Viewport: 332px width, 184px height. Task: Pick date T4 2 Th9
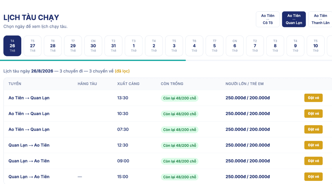154,46
